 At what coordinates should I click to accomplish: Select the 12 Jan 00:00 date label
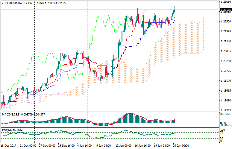tap(124, 146)
